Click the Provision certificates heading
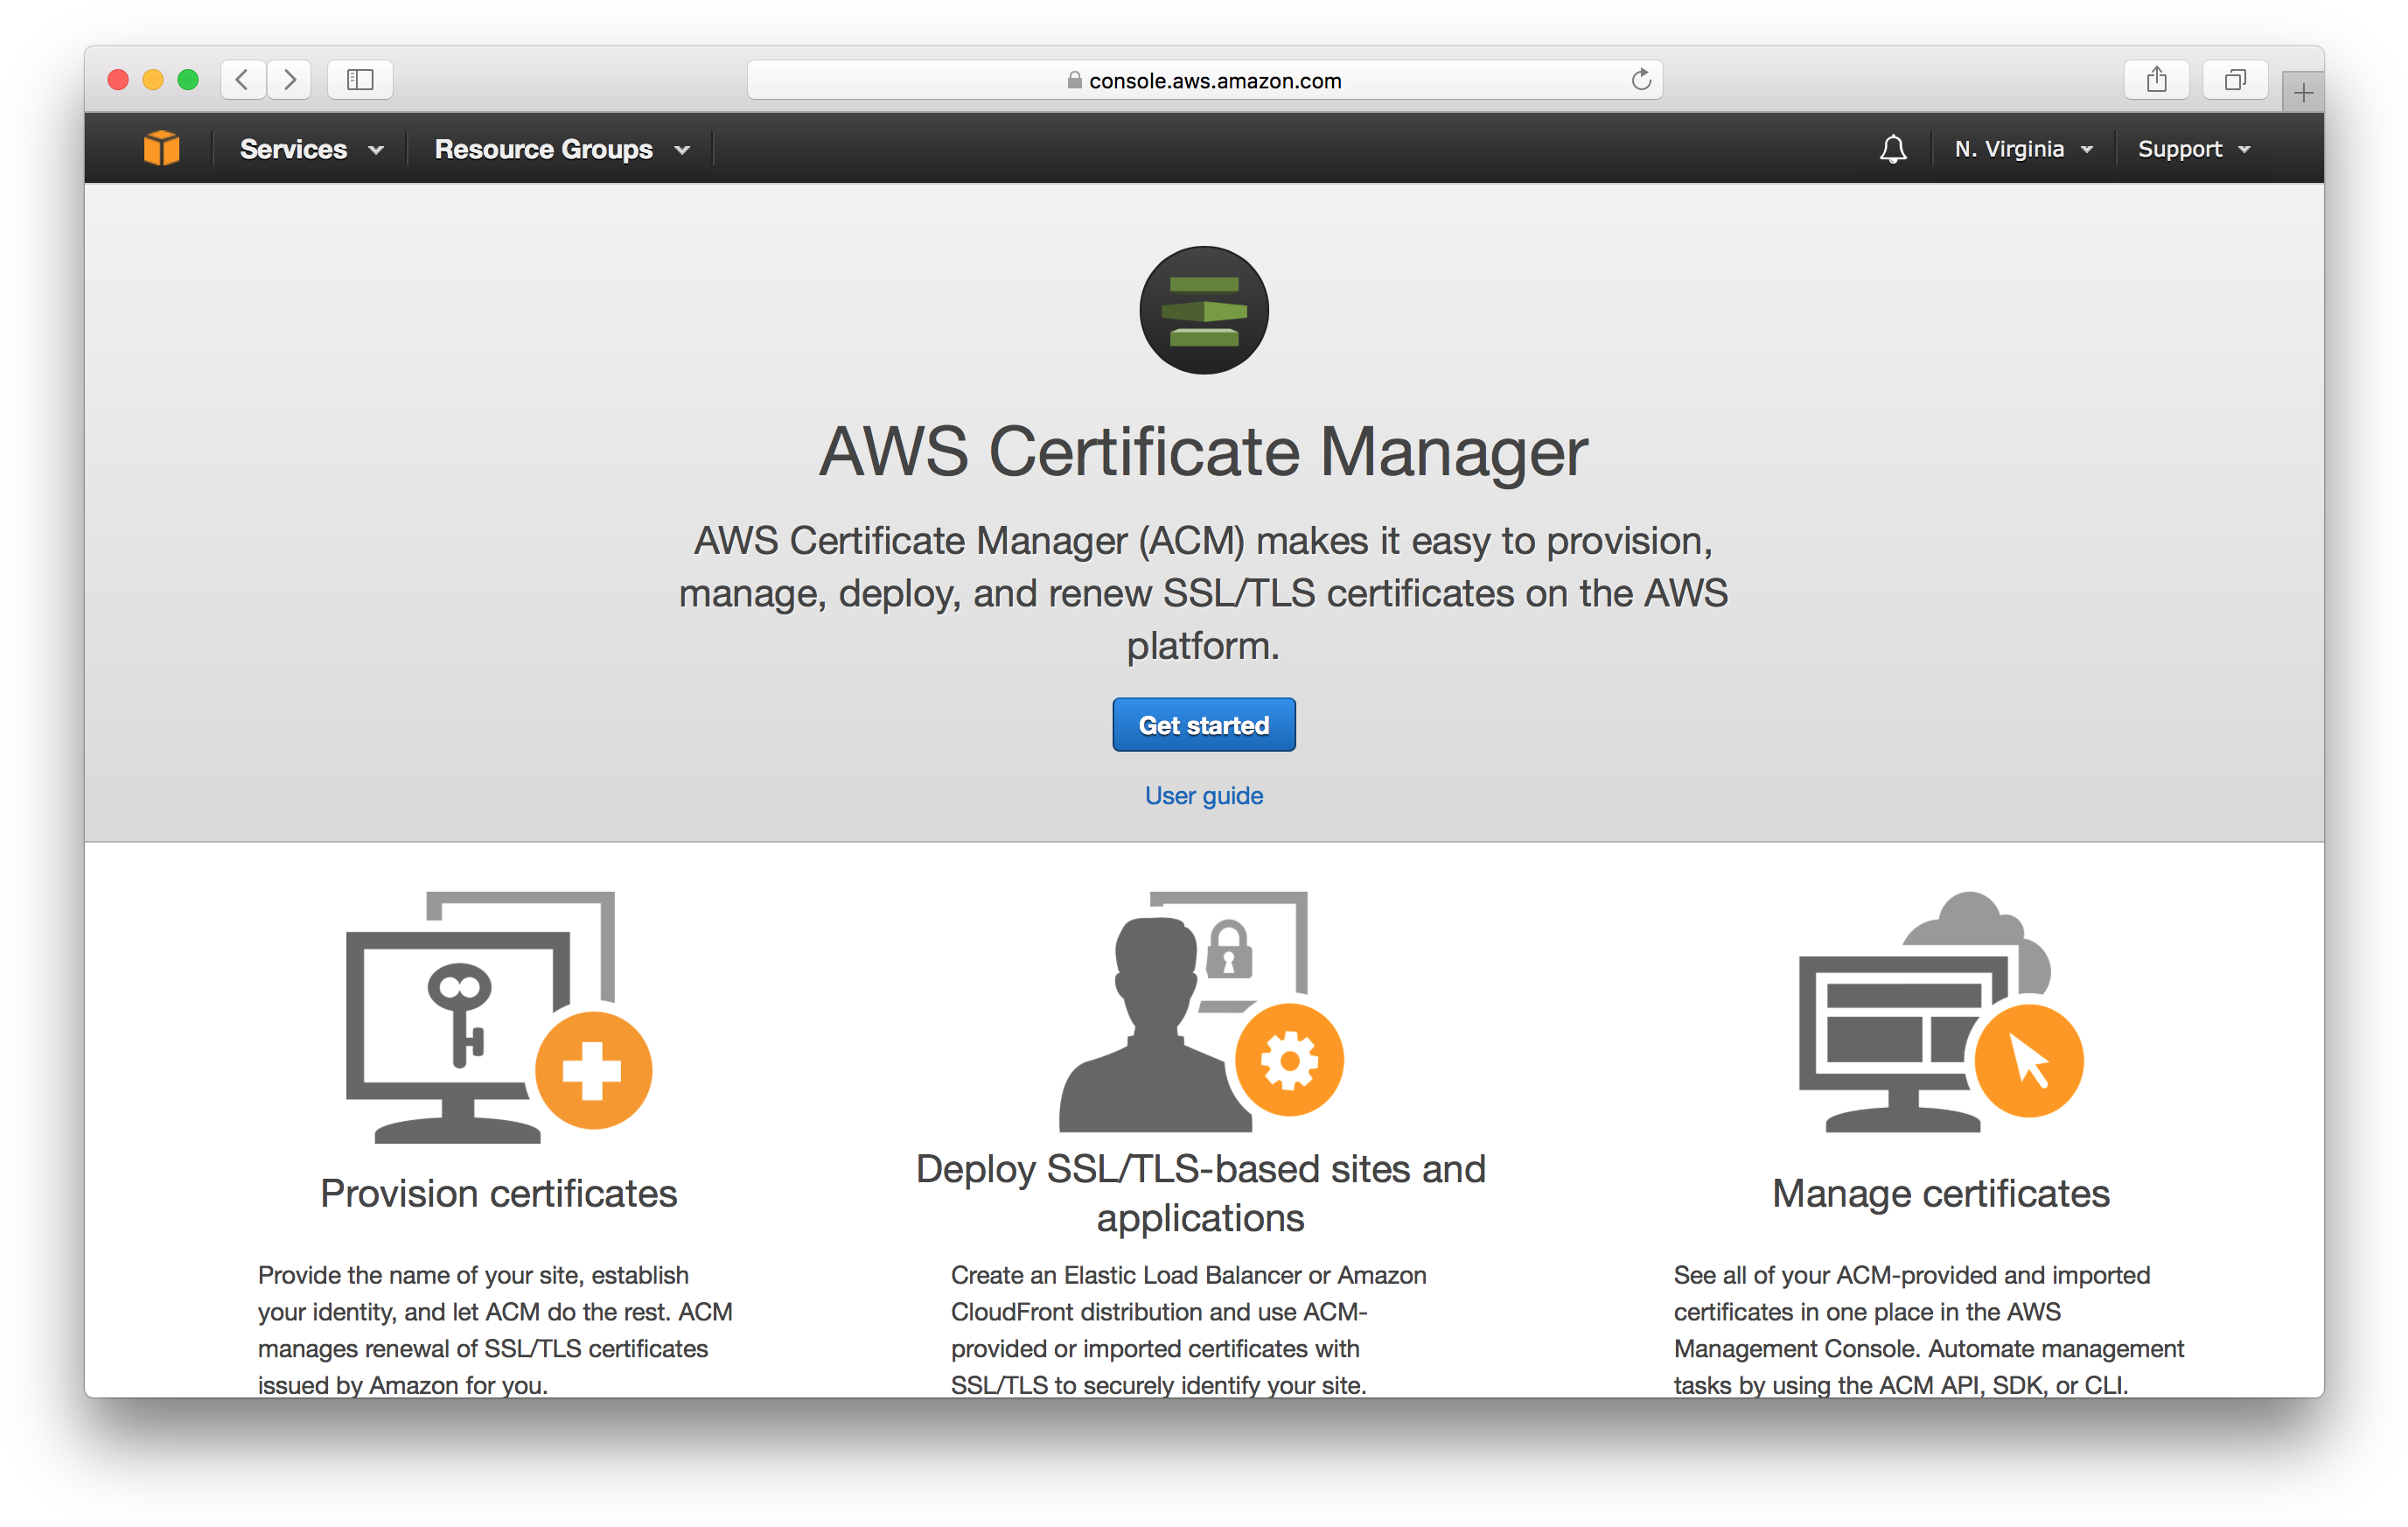Viewport: 2408px width, 1527px height. point(498,1193)
